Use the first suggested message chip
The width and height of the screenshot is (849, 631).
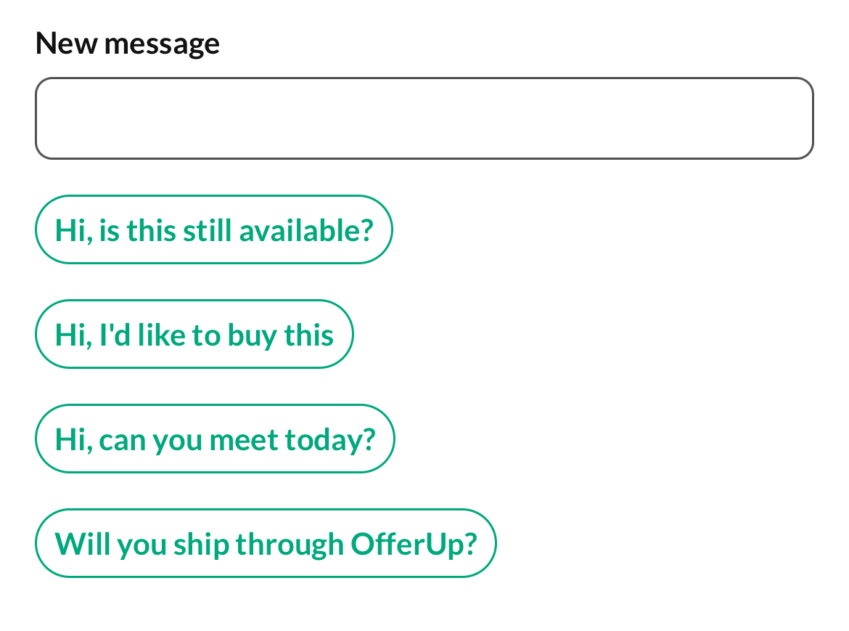[213, 229]
